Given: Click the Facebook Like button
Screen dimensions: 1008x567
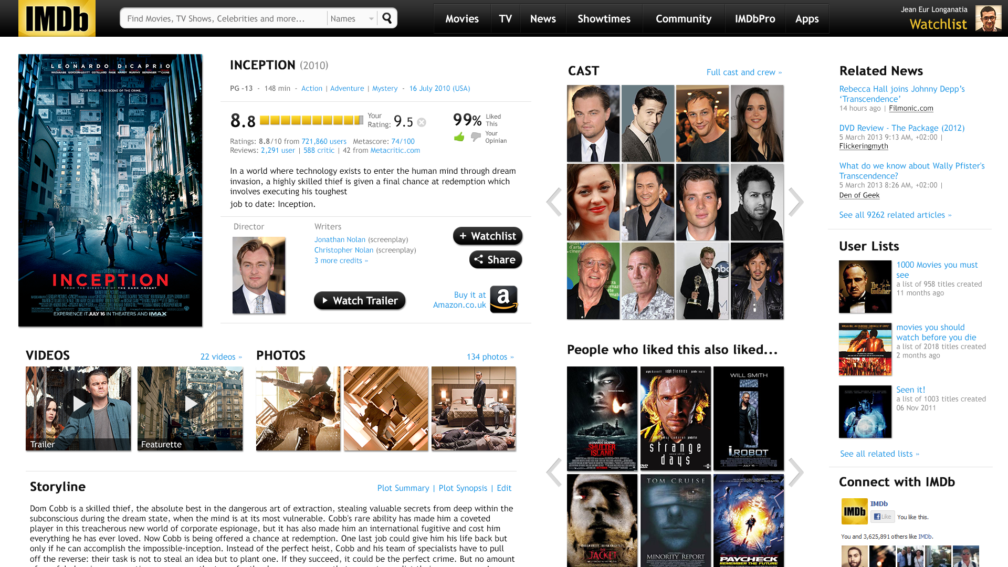Looking at the screenshot, I should point(883,517).
